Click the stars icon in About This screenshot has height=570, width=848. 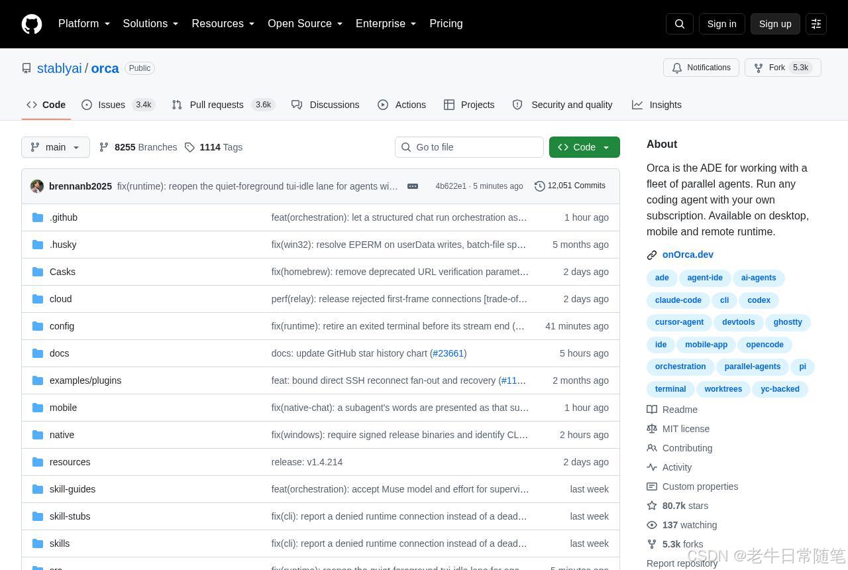coord(652,506)
